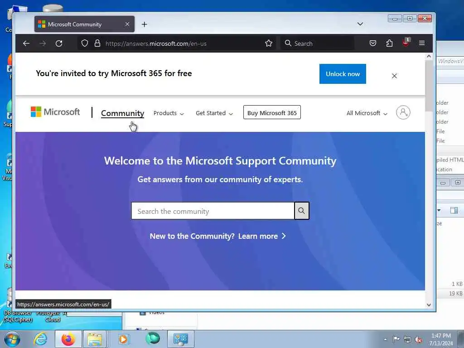This screenshot has height=348, width=464.
Task: Launch Internet Explorer from the taskbar
Action: pyautogui.click(x=40, y=339)
